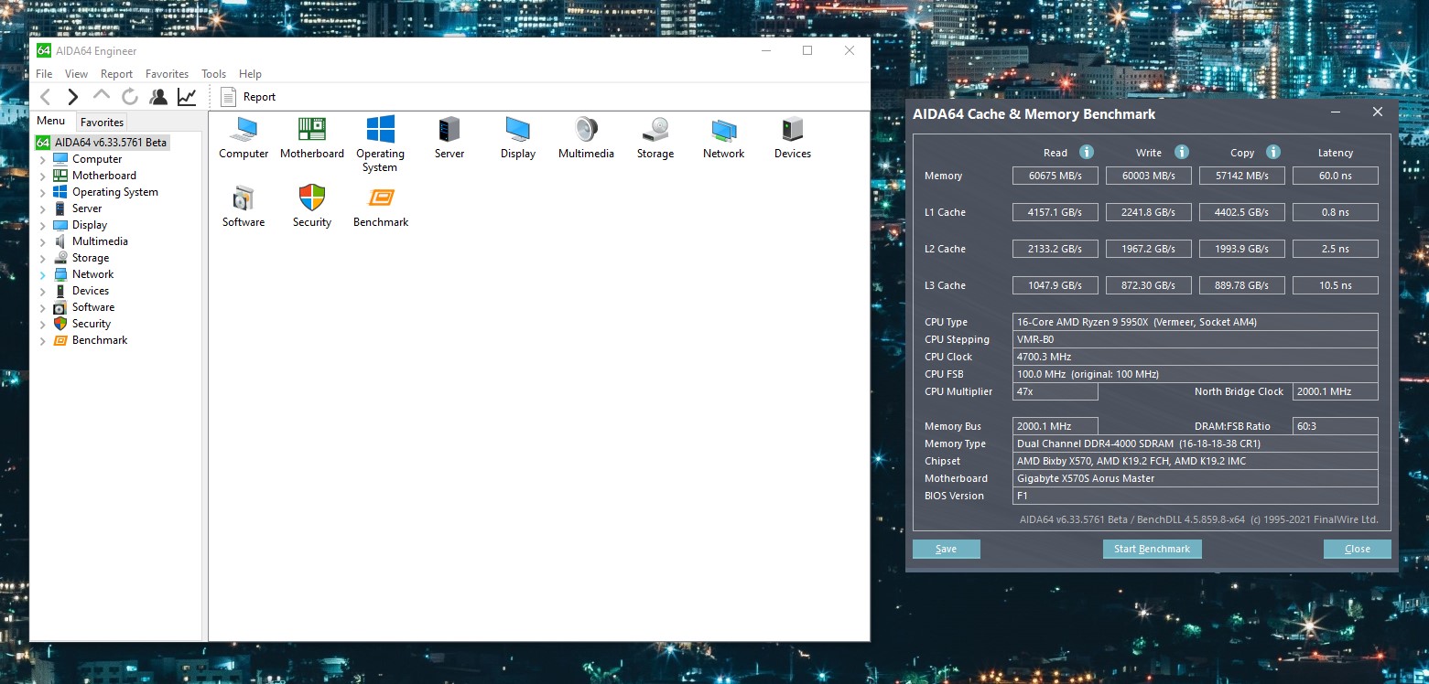Click the Storage drive icon
The image size is (1429, 684).
tap(655, 130)
